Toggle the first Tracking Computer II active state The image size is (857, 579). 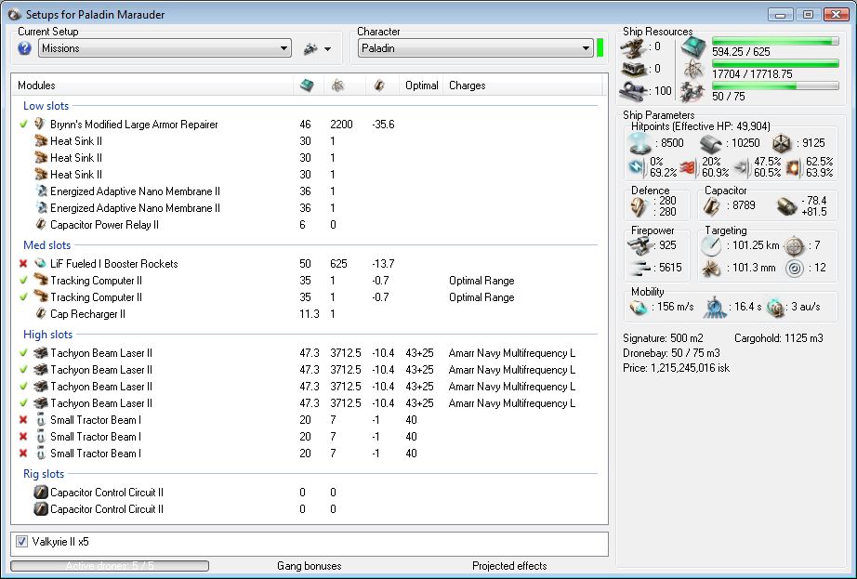click(x=23, y=281)
